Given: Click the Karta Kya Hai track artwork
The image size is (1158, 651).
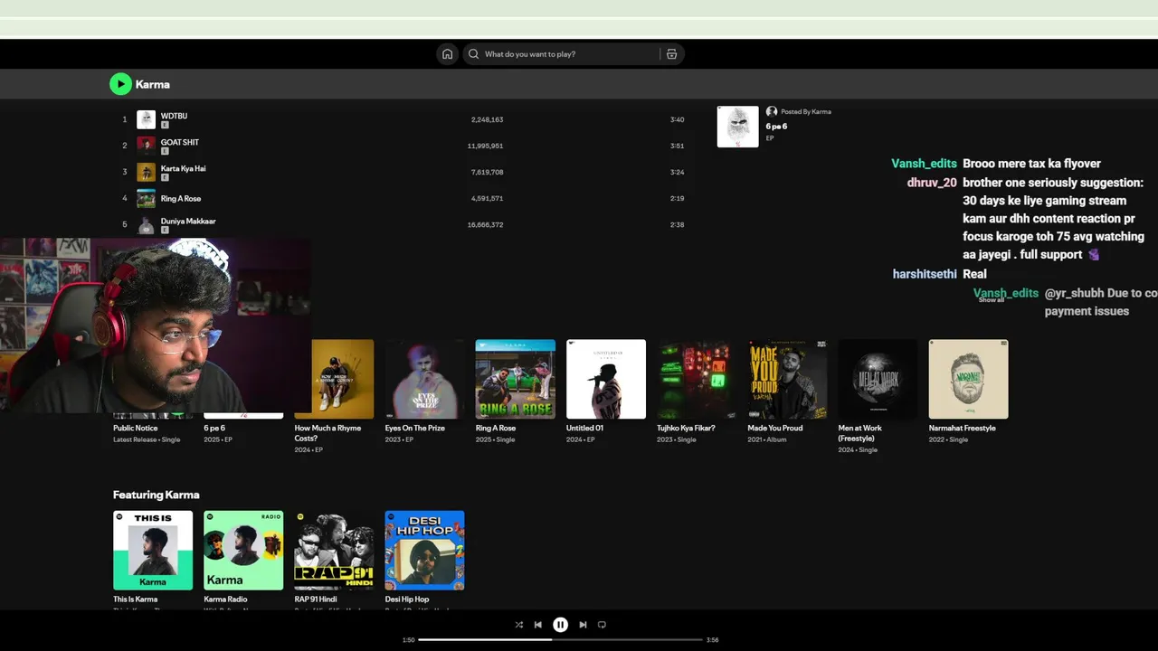Looking at the screenshot, I should pyautogui.click(x=146, y=172).
